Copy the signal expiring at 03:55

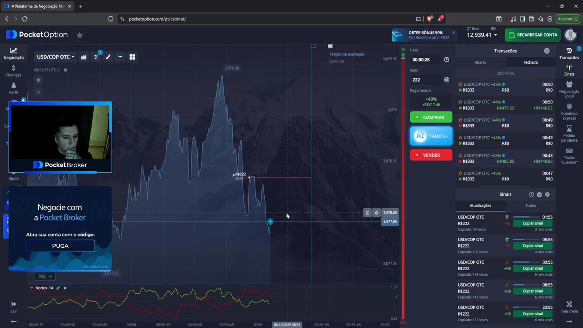tap(532, 268)
